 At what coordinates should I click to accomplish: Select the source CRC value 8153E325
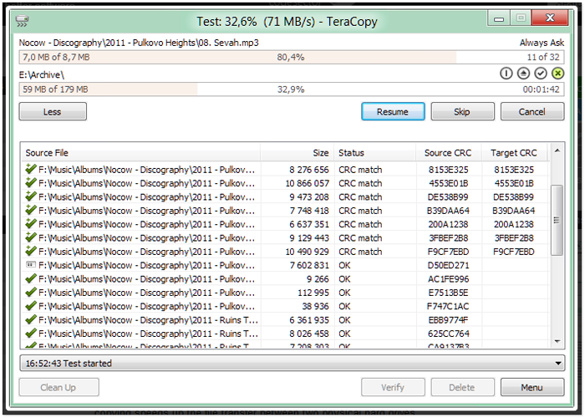tap(448, 170)
